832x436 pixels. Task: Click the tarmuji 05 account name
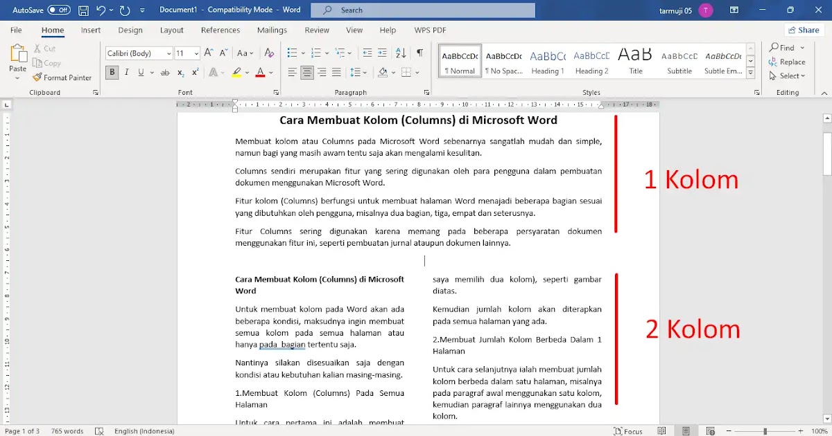pos(675,10)
